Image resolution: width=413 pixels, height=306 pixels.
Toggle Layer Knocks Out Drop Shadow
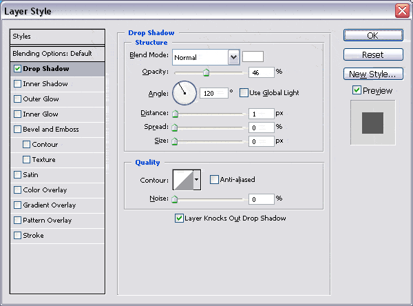(179, 218)
